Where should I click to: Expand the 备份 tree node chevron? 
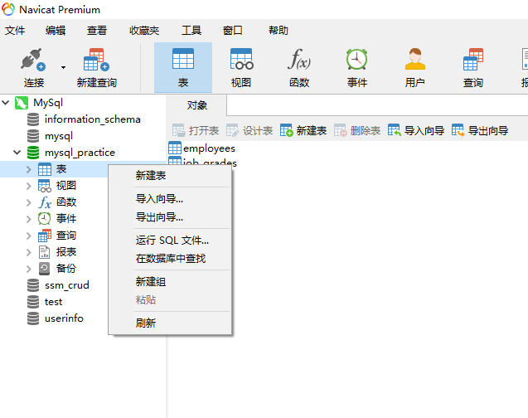tap(29, 269)
